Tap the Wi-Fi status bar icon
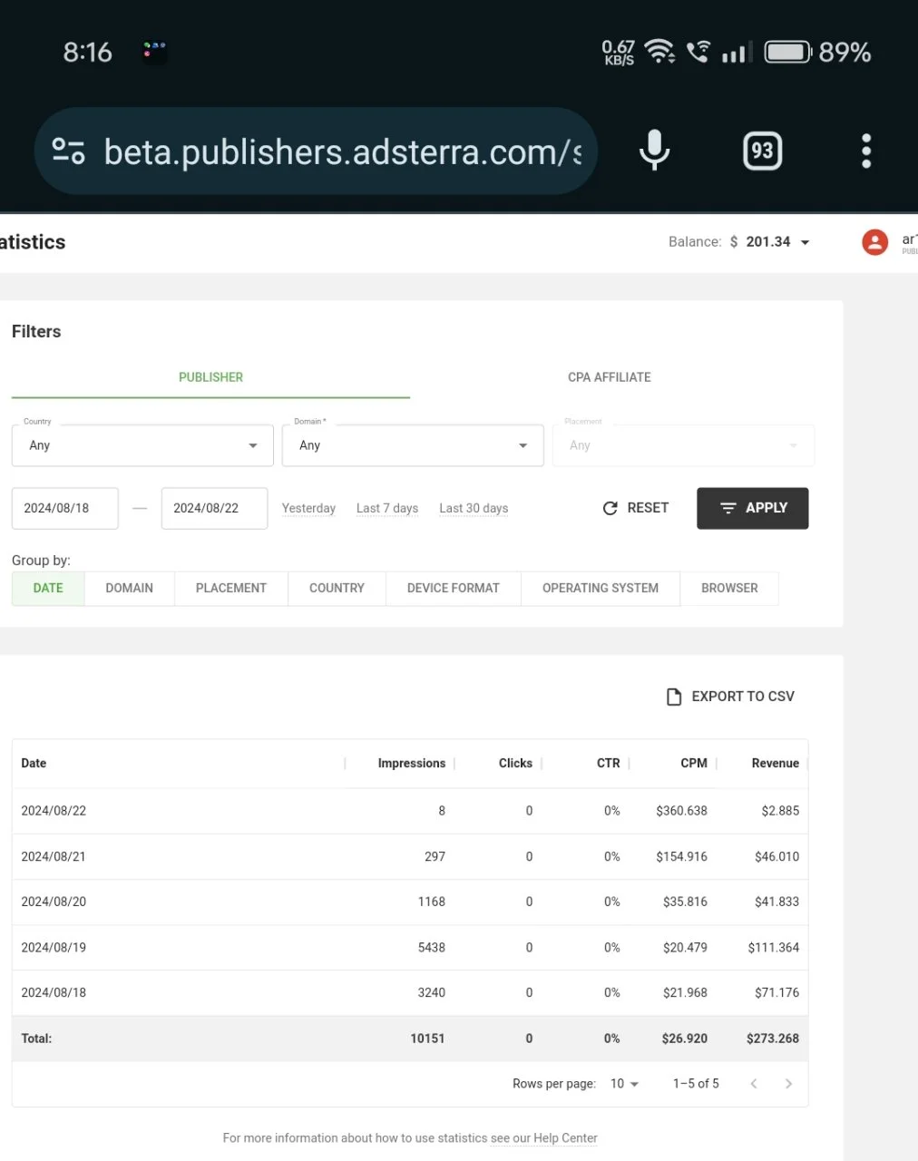918x1161 pixels. pos(659,52)
